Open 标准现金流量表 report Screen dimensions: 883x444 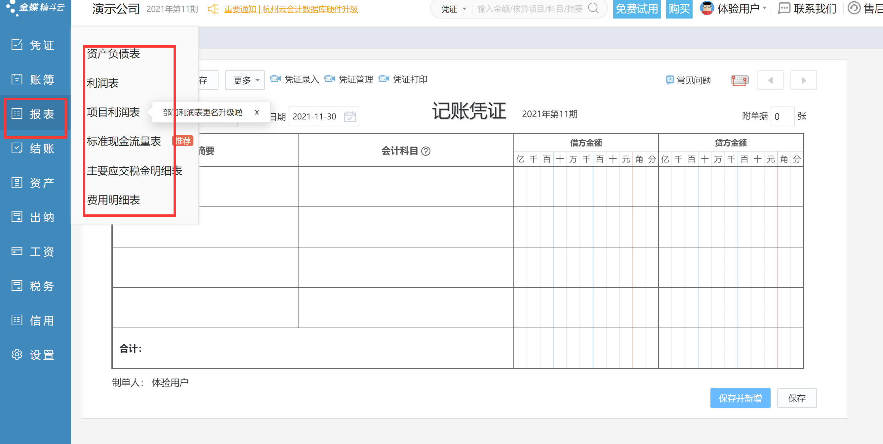(124, 141)
